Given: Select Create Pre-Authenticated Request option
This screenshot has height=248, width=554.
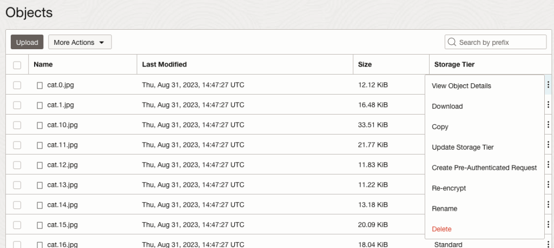Looking at the screenshot, I should (x=484, y=167).
